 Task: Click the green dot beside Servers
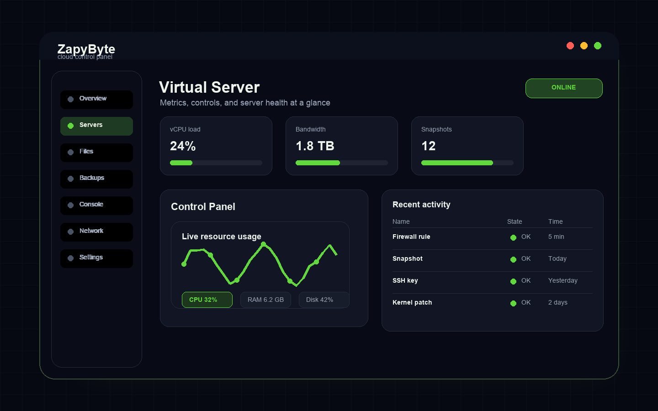(71, 126)
